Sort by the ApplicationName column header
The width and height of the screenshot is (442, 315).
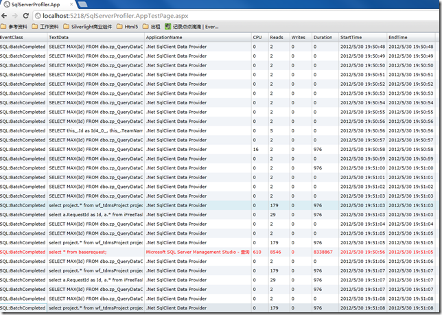point(198,37)
